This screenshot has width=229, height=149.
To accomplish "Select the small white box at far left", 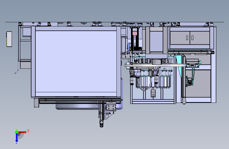I will pyautogui.click(x=9, y=39).
